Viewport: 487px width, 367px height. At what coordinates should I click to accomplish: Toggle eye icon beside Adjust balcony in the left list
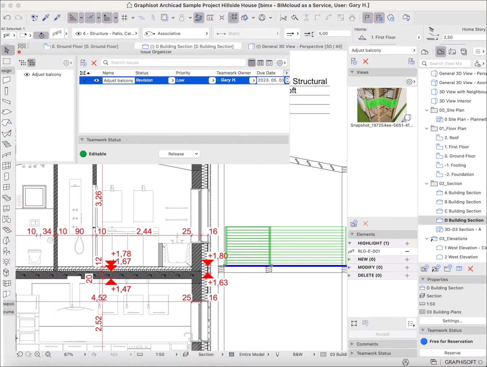click(x=27, y=74)
